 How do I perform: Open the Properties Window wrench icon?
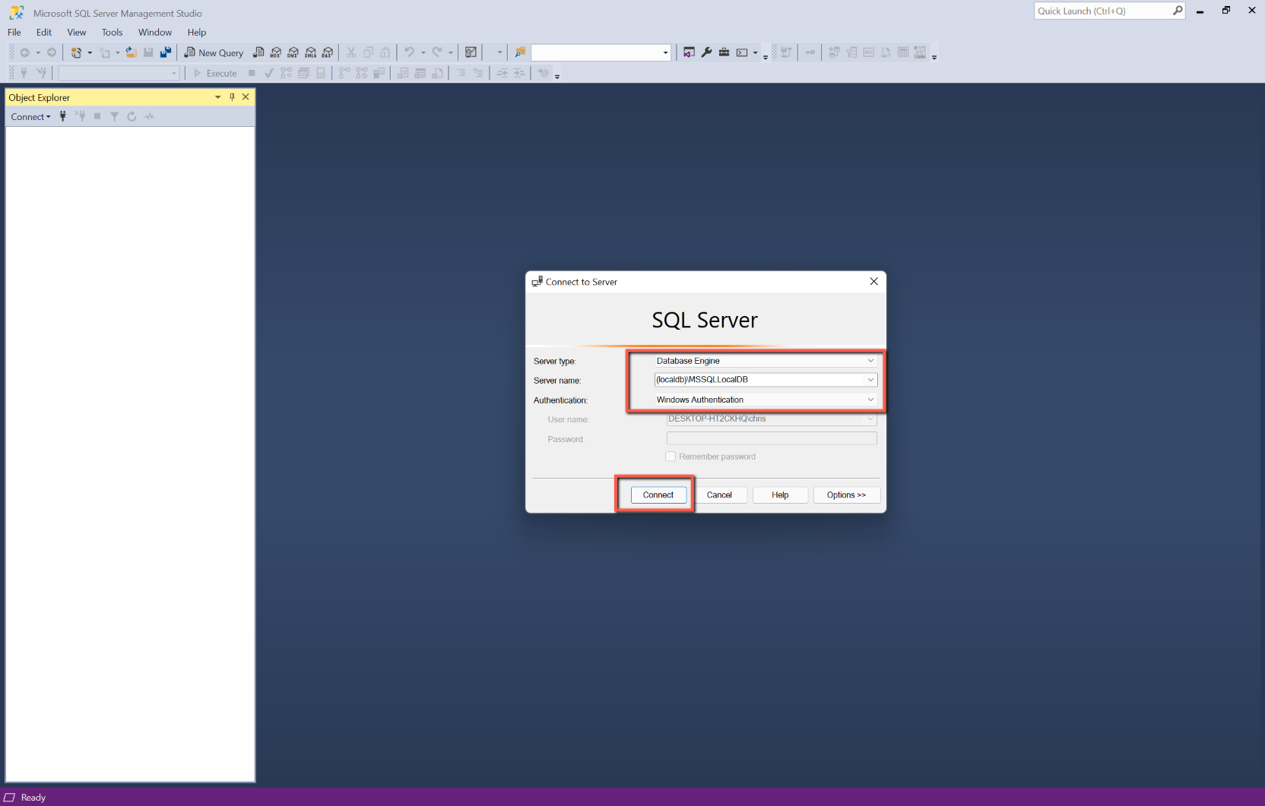tap(706, 52)
